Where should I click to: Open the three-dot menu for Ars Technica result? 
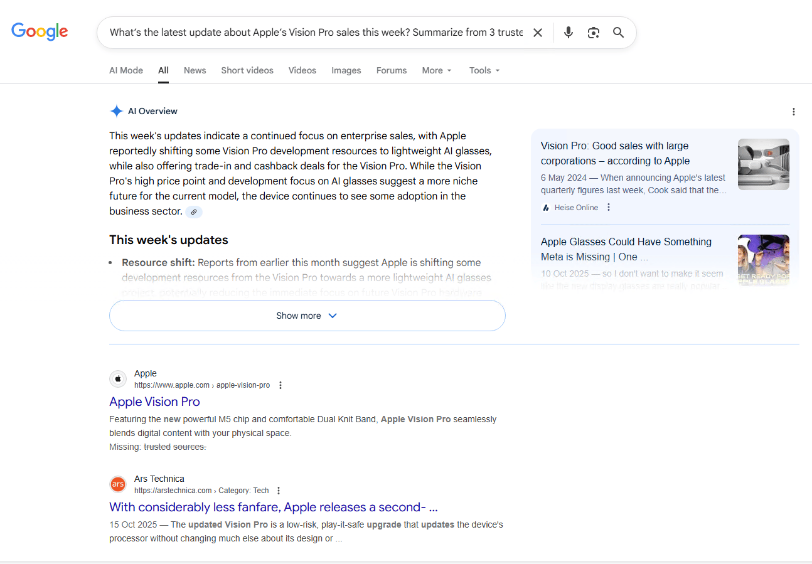click(279, 491)
